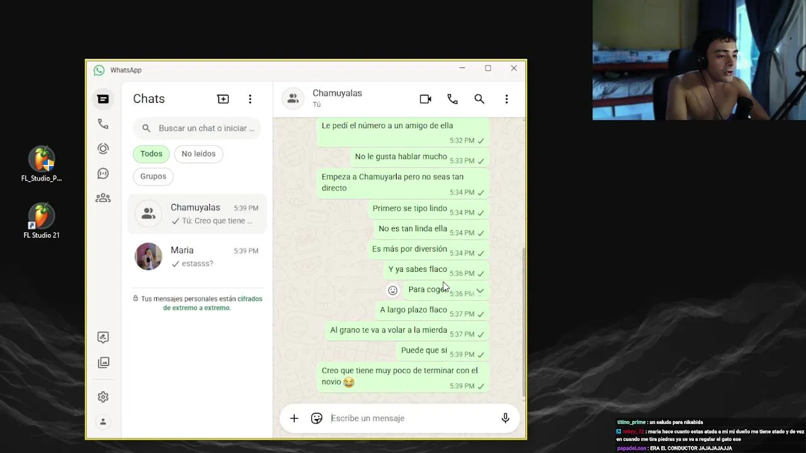Open the FL_Studio_P... installer desktop icon

click(x=42, y=164)
